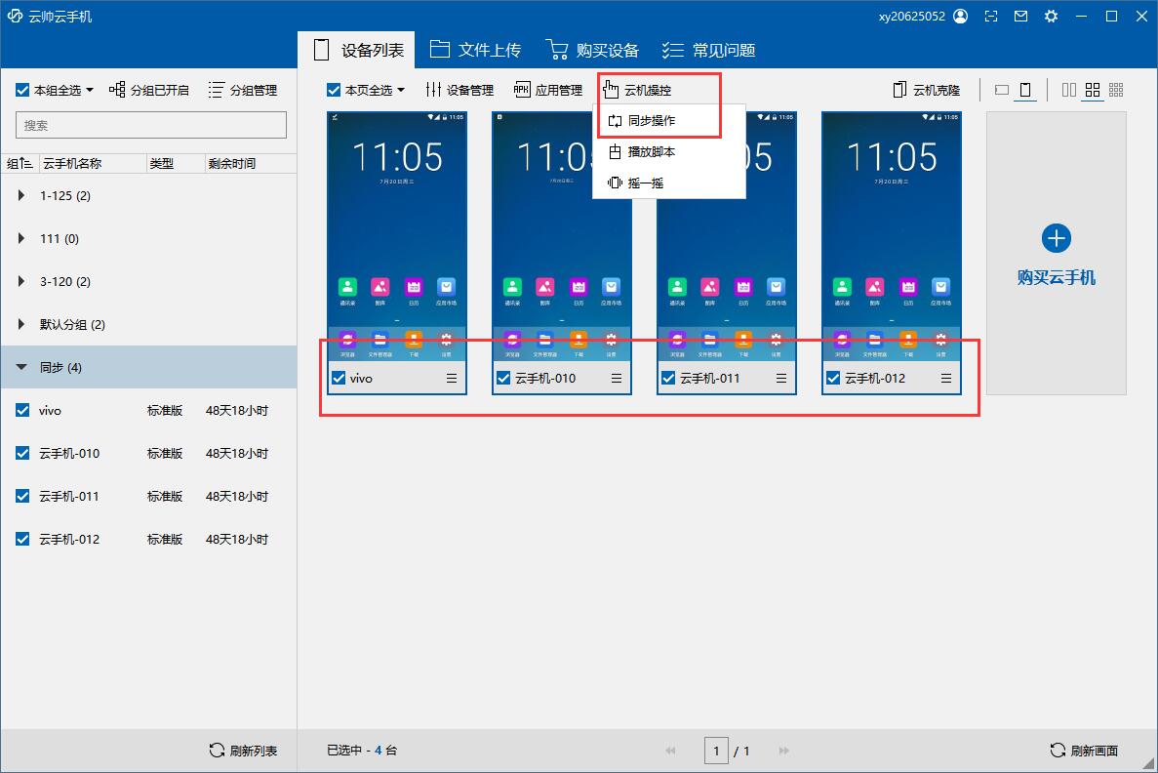Uncheck 云手机-012 in the left list
1158x773 pixels.
[22, 539]
